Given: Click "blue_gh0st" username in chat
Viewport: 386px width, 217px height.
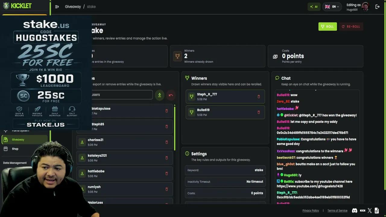Looking at the screenshot, I should click(286, 164).
